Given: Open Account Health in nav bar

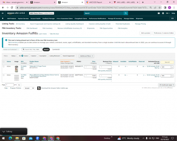Looking at the screenshot, I should pyautogui.click(x=35, y=19).
